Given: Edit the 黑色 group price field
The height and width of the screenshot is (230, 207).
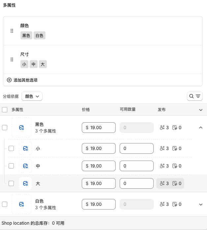Looking at the screenshot, I should click(x=99, y=128).
